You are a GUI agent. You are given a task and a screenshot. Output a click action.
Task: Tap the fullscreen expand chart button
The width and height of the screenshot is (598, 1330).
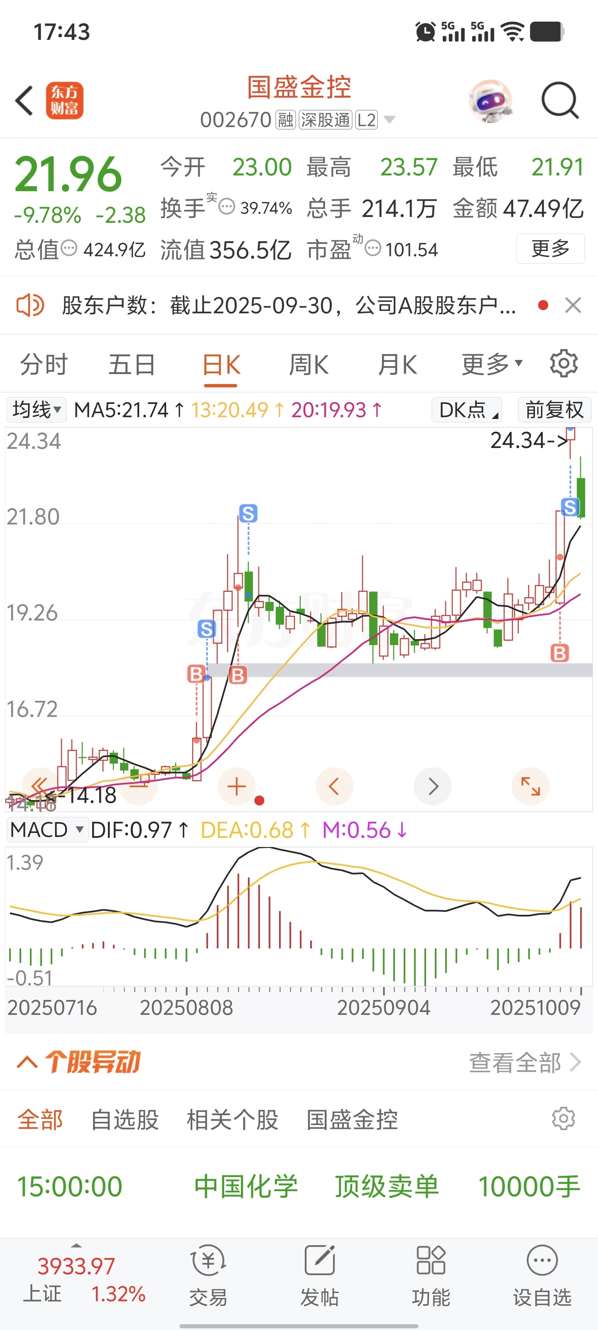click(x=530, y=786)
